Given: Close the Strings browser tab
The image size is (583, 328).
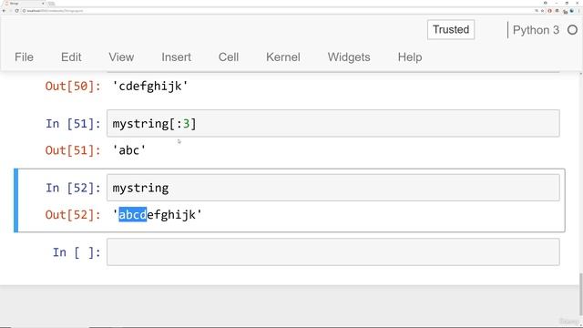Looking at the screenshot, I should pyautogui.click(x=43, y=4).
